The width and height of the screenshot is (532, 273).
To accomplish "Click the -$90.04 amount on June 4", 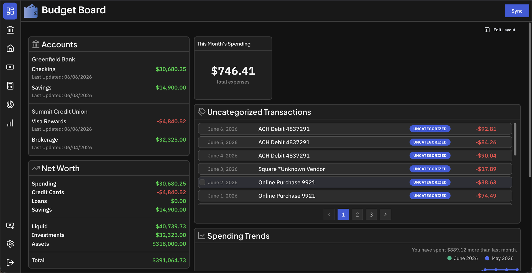I will click(x=486, y=156).
